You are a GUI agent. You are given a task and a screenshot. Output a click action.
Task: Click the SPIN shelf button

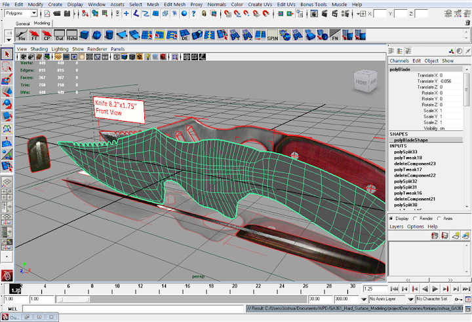click(x=273, y=36)
